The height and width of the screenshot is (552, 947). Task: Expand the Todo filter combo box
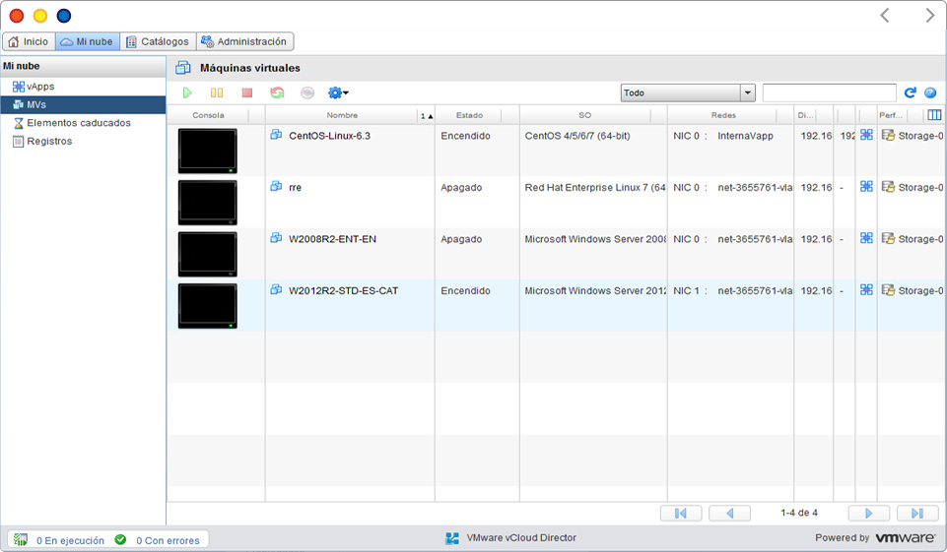(748, 92)
